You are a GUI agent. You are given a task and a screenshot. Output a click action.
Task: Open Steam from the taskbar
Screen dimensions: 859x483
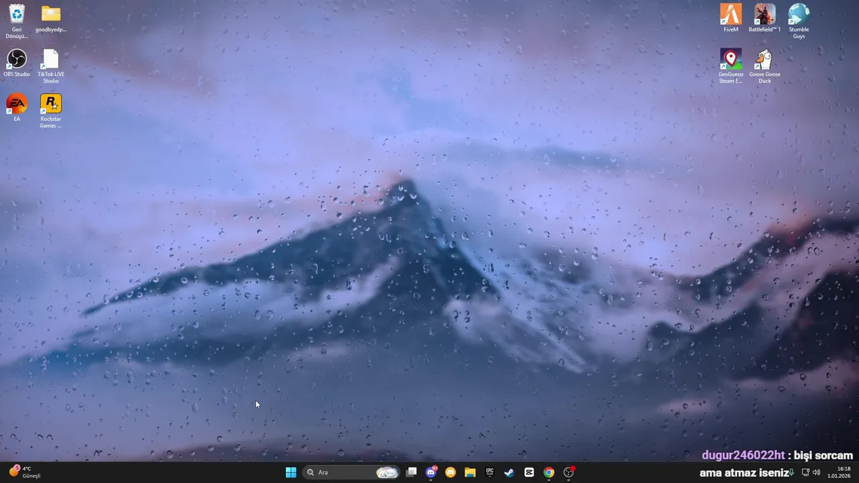pos(509,472)
